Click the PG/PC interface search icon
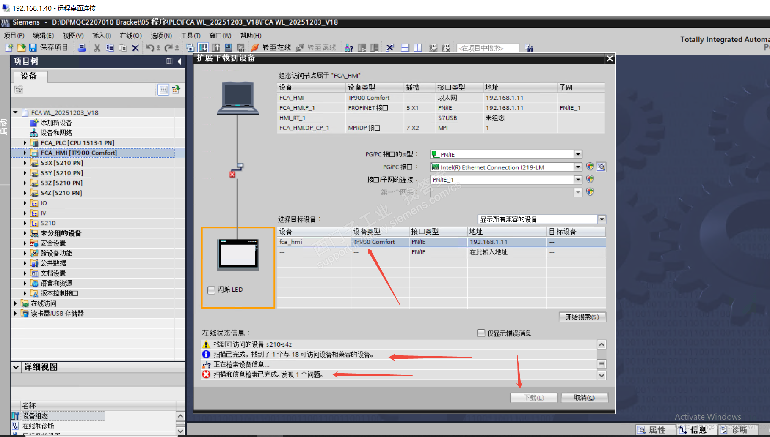The image size is (770, 437). (601, 167)
